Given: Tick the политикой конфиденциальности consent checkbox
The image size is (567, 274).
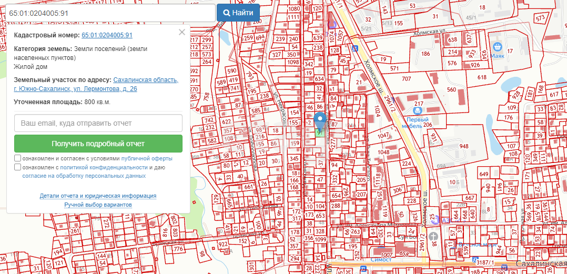Looking at the screenshot, I should (18, 167).
